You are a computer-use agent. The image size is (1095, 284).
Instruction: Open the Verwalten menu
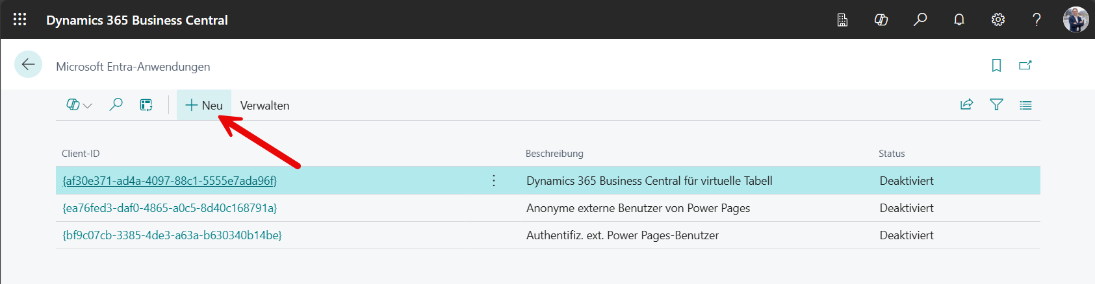pos(264,106)
